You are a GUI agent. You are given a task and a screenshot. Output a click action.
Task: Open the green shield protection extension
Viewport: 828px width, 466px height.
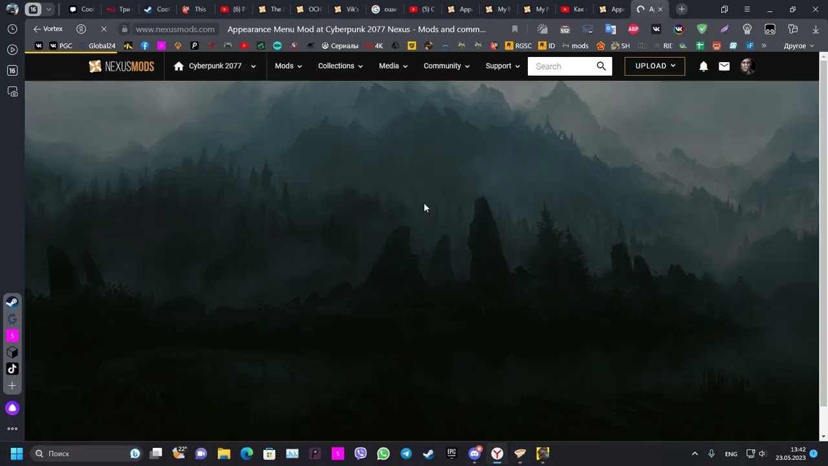[x=702, y=29]
